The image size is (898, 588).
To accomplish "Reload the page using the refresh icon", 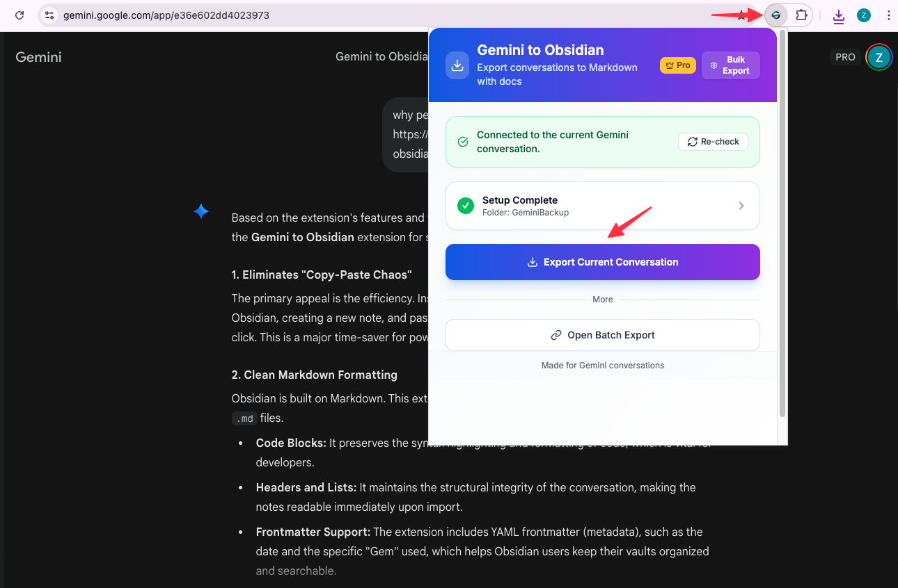I will [x=19, y=15].
